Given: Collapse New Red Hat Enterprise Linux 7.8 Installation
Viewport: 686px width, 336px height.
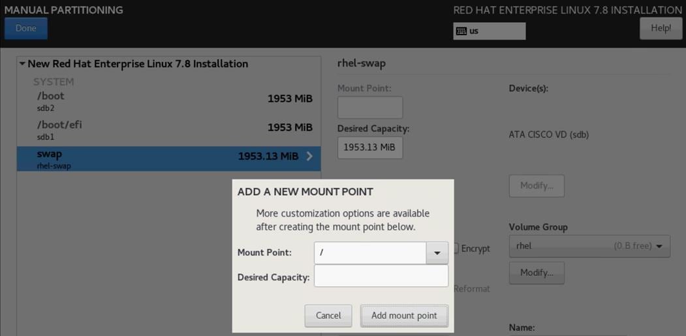Looking at the screenshot, I should coord(22,64).
